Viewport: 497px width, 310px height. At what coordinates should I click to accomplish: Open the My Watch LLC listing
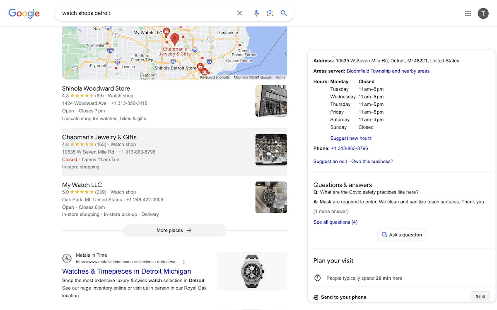82,185
